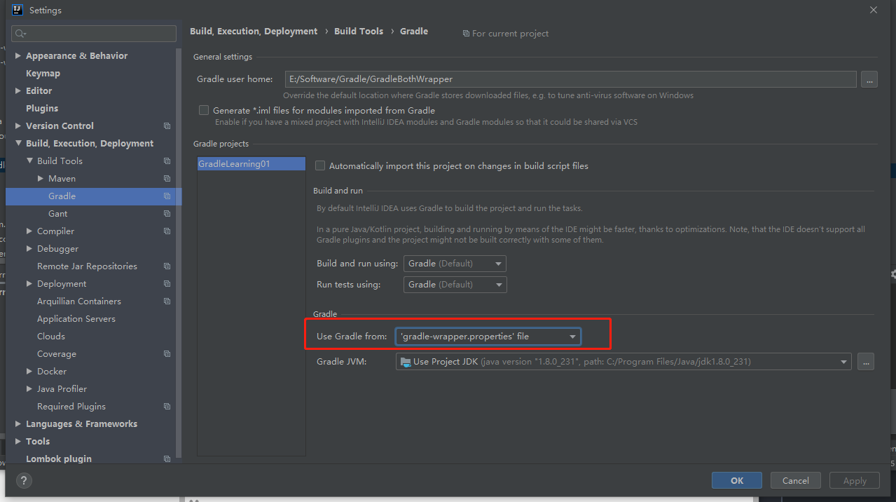Click the per-project icon next to Maven

pos(167,179)
